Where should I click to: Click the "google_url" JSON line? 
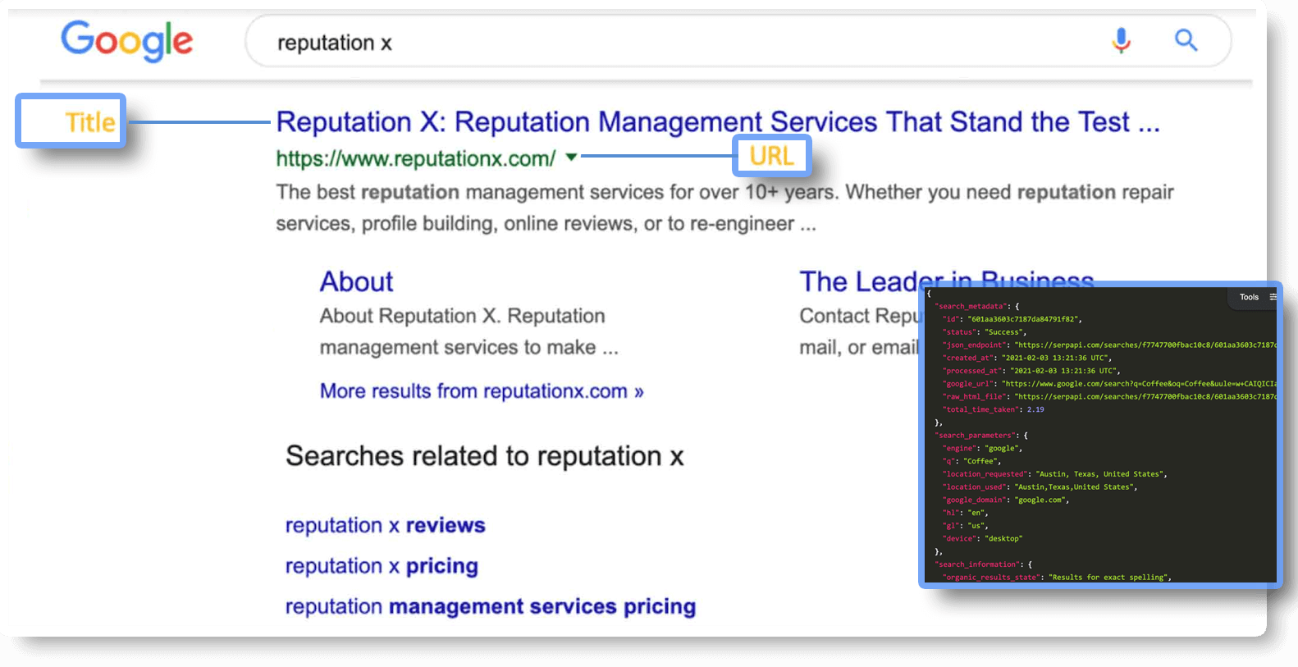pyautogui.click(x=1109, y=384)
